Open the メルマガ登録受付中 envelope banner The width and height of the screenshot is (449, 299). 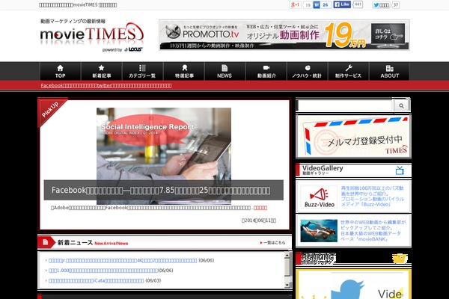click(354, 136)
